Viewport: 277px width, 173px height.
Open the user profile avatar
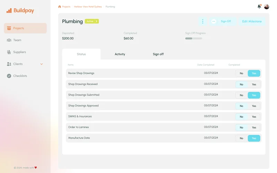point(267,7)
